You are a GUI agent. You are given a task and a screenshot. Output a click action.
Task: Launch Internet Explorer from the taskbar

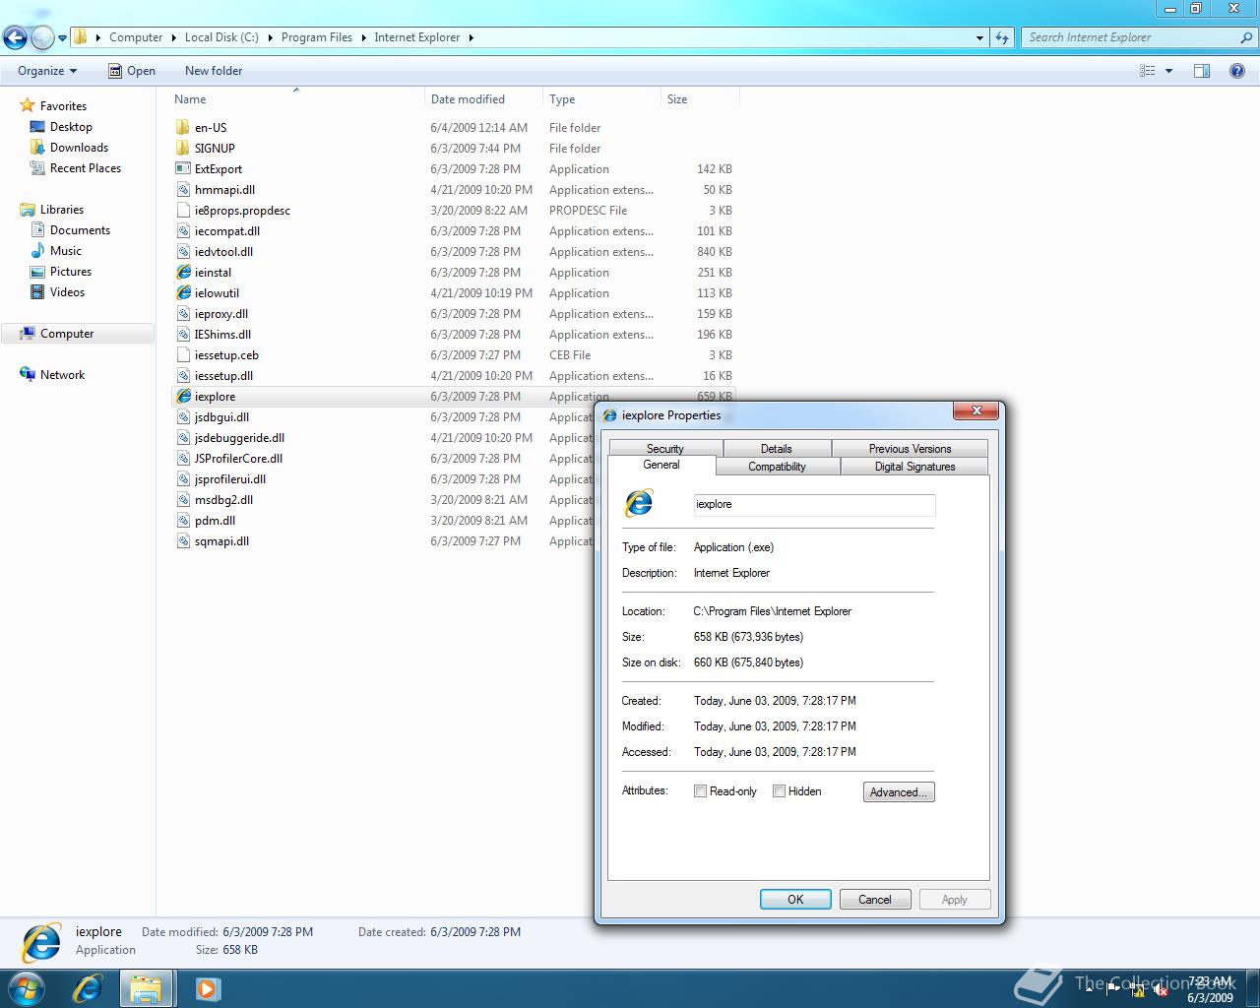pyautogui.click(x=88, y=987)
